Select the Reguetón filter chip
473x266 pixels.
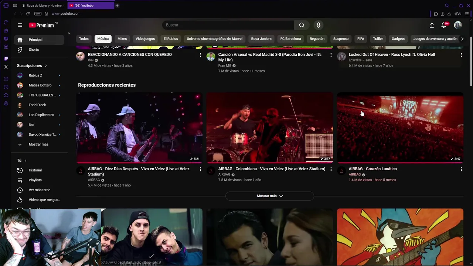317,39
